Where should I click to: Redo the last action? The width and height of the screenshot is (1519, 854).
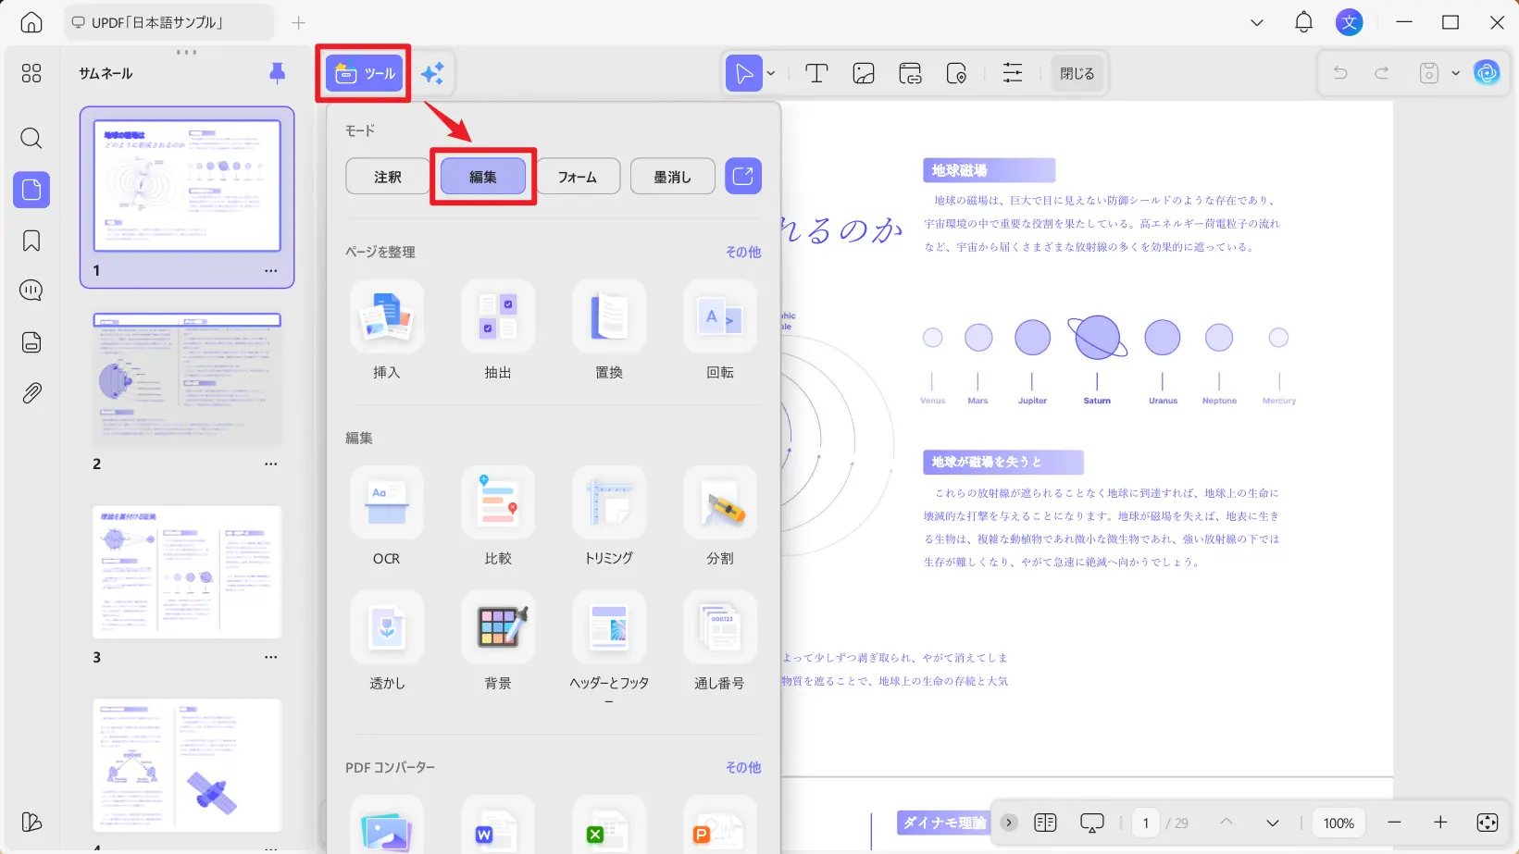click(1382, 73)
